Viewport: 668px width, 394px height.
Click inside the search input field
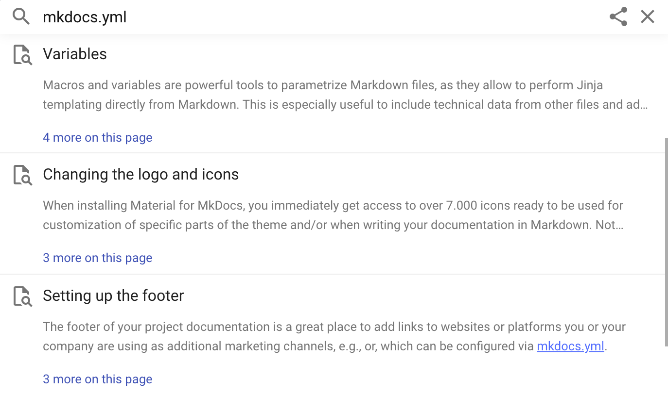click(292, 16)
